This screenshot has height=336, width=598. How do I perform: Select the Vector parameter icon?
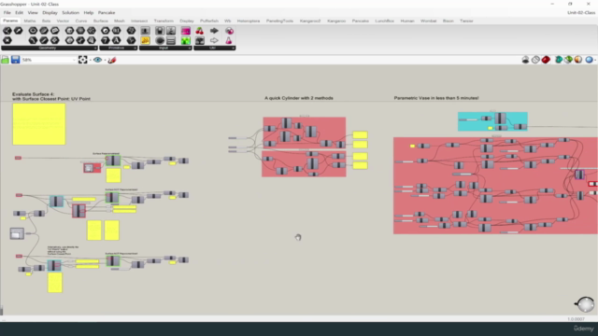(x=18, y=31)
